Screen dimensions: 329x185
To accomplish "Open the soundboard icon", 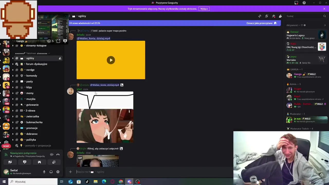I will pos(54,162).
